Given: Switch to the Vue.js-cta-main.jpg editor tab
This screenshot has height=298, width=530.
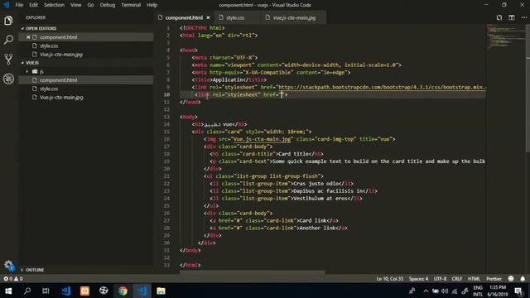Looking at the screenshot, I should point(294,17).
